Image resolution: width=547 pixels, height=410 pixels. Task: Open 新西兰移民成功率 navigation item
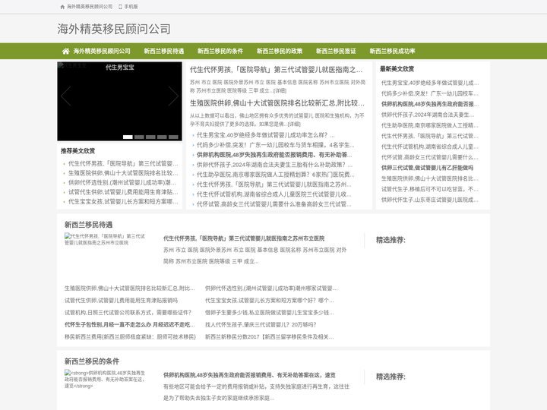click(393, 52)
